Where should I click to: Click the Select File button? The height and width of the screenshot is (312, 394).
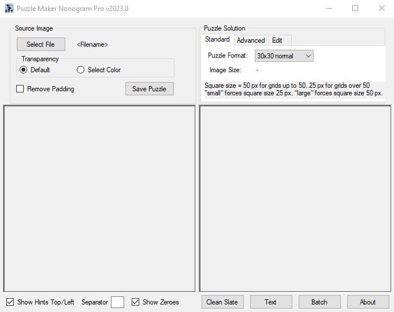tap(40, 44)
